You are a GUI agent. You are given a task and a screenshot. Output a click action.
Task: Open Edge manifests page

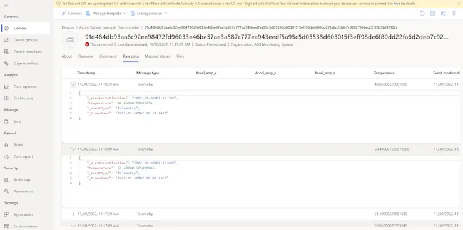(x=26, y=63)
